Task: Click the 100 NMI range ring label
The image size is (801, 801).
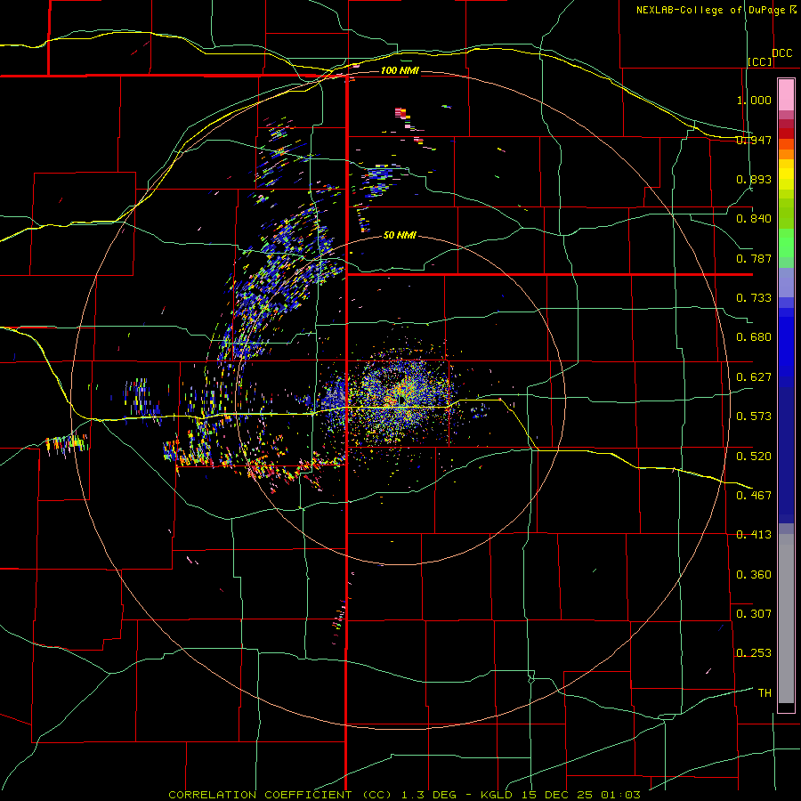Action: point(400,70)
